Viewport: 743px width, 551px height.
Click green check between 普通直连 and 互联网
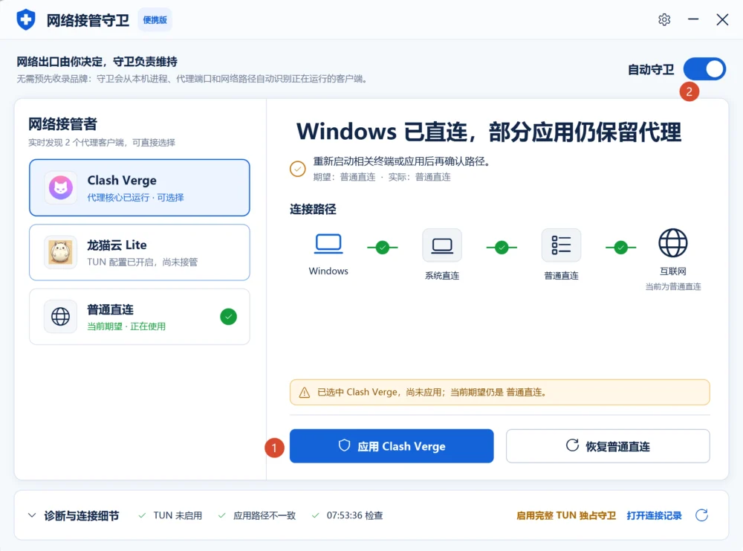pos(620,247)
